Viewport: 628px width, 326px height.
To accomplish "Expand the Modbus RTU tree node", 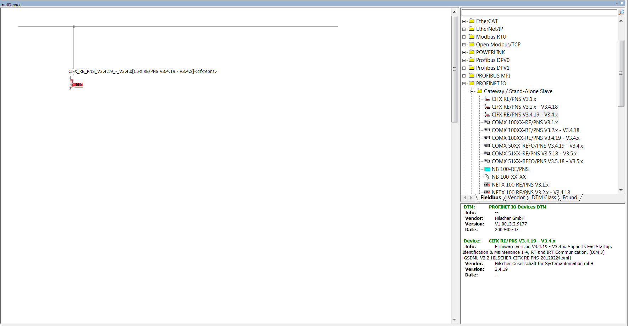I will pos(464,37).
